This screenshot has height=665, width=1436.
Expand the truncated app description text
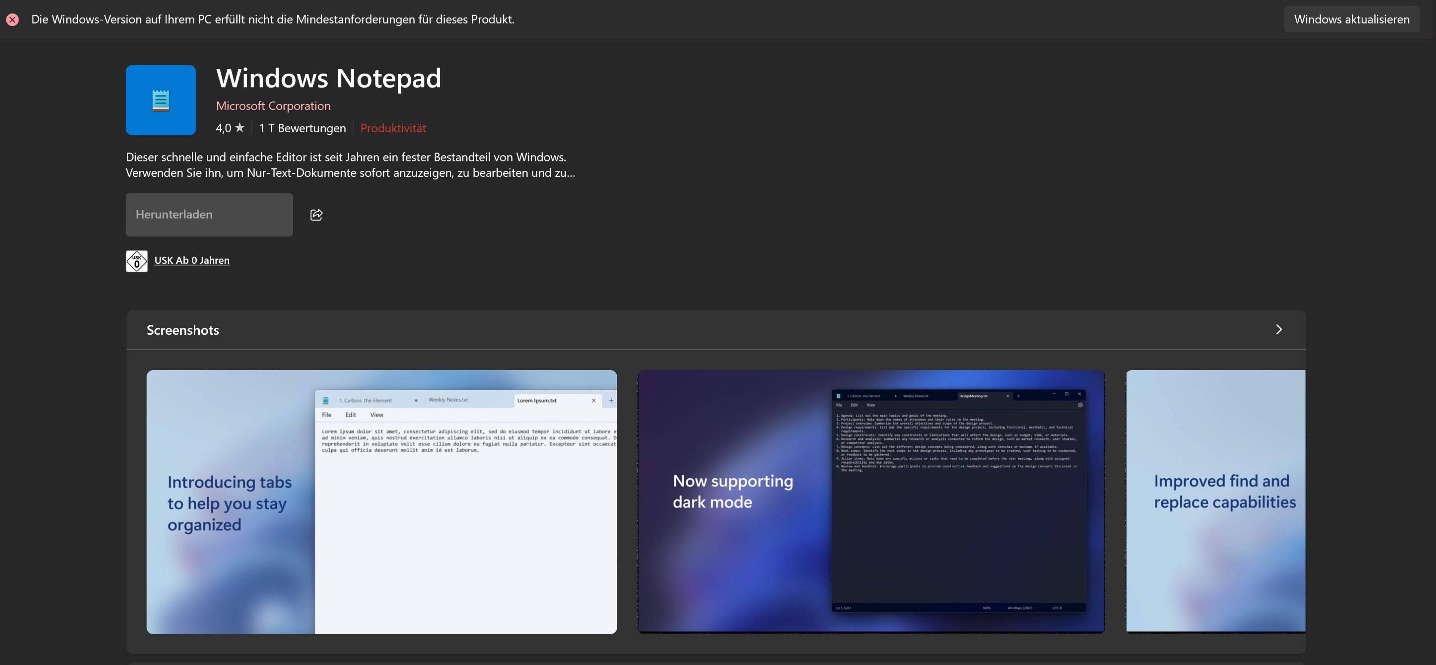tap(350, 165)
